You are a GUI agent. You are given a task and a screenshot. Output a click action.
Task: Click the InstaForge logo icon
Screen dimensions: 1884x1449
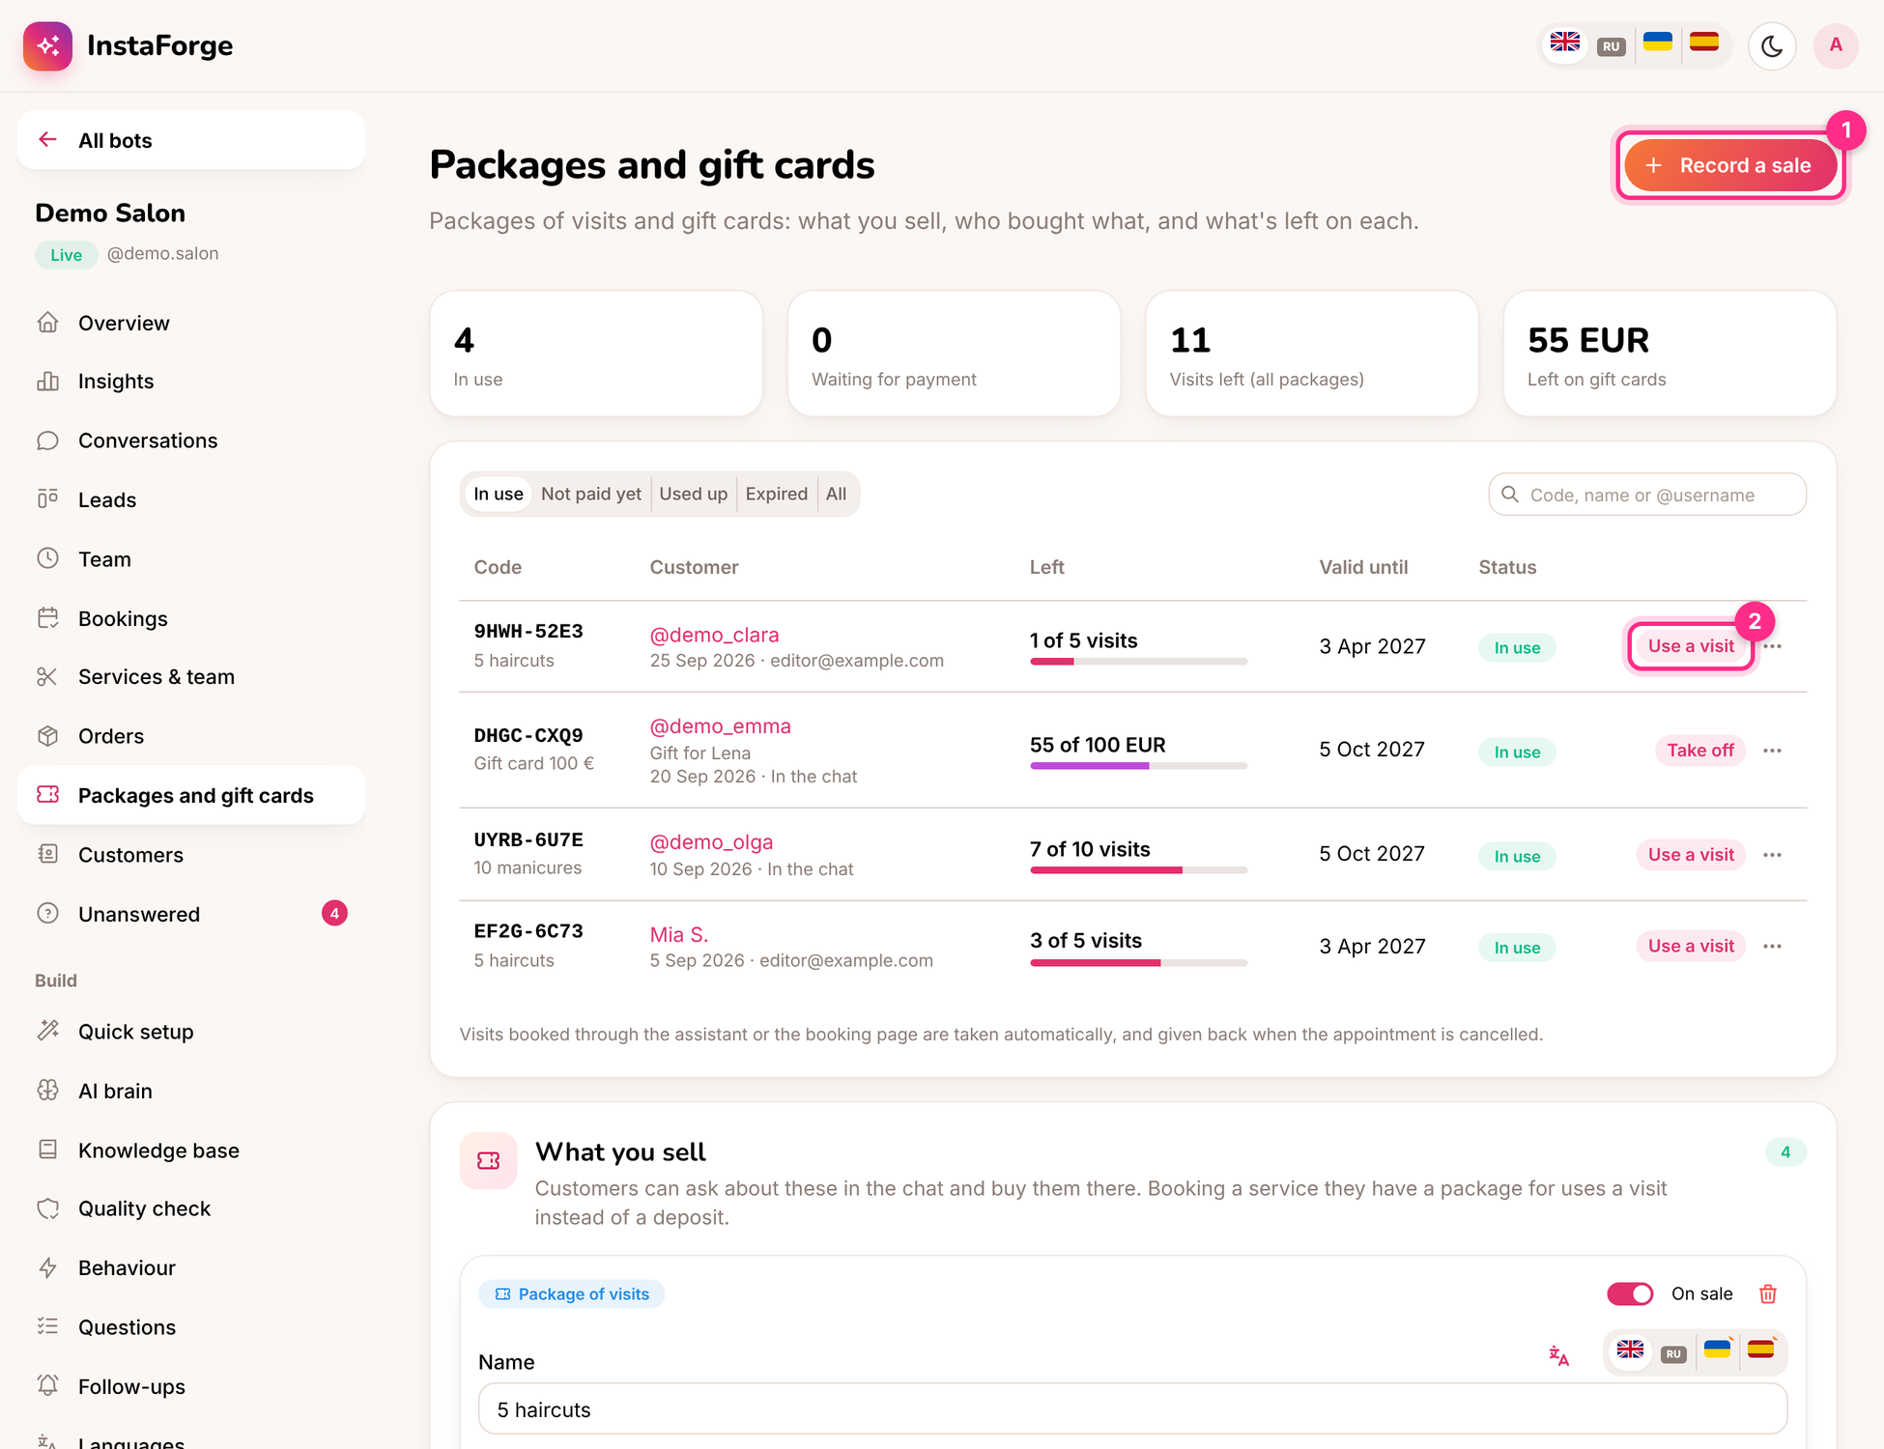point(47,45)
